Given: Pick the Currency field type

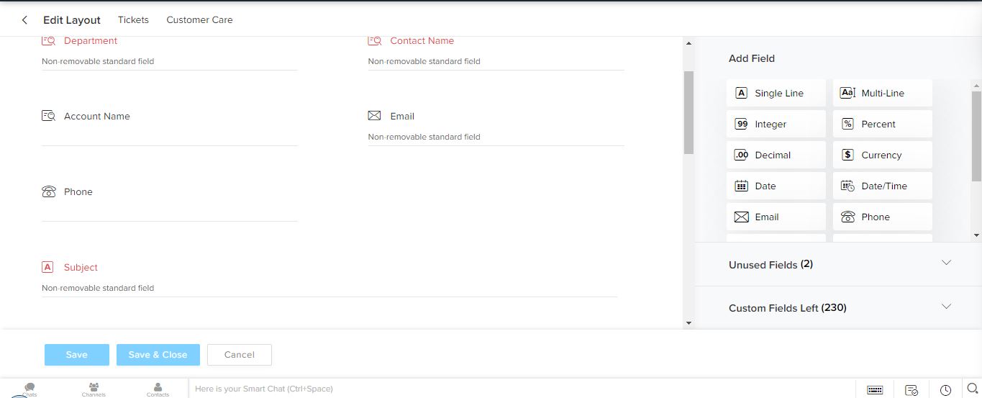Looking at the screenshot, I should click(x=882, y=155).
